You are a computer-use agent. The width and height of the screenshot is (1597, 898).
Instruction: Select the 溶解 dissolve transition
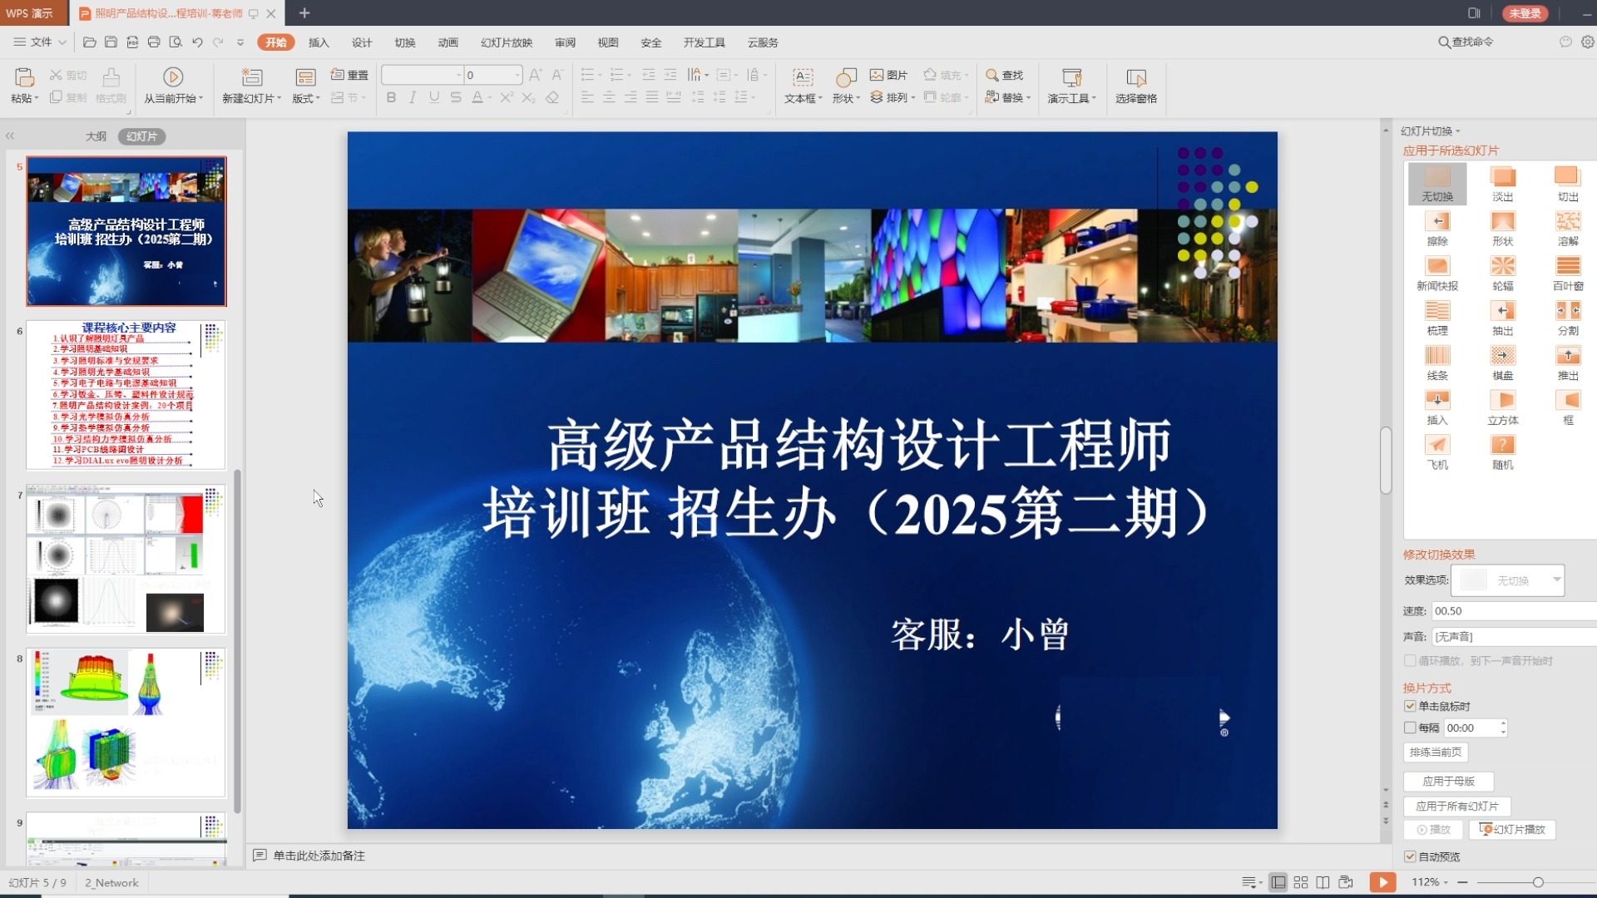1568,229
